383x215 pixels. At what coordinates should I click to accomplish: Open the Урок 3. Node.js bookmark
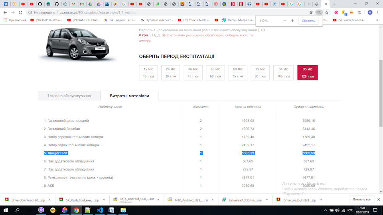[194, 20]
